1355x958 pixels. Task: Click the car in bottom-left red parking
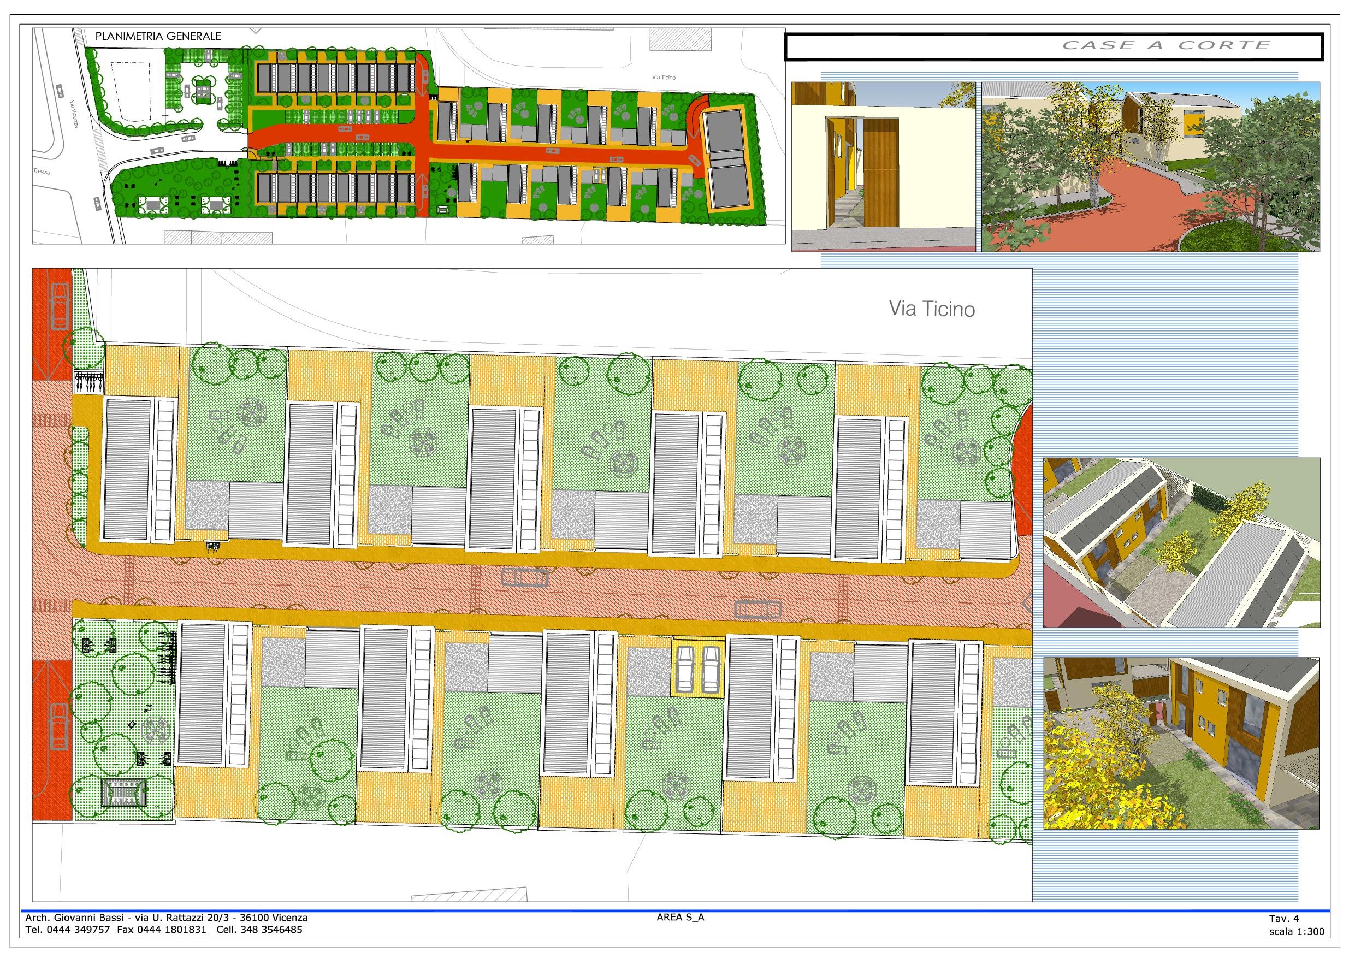[59, 727]
